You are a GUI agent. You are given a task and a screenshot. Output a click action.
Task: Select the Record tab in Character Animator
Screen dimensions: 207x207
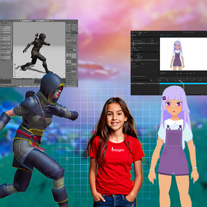pos(140,32)
